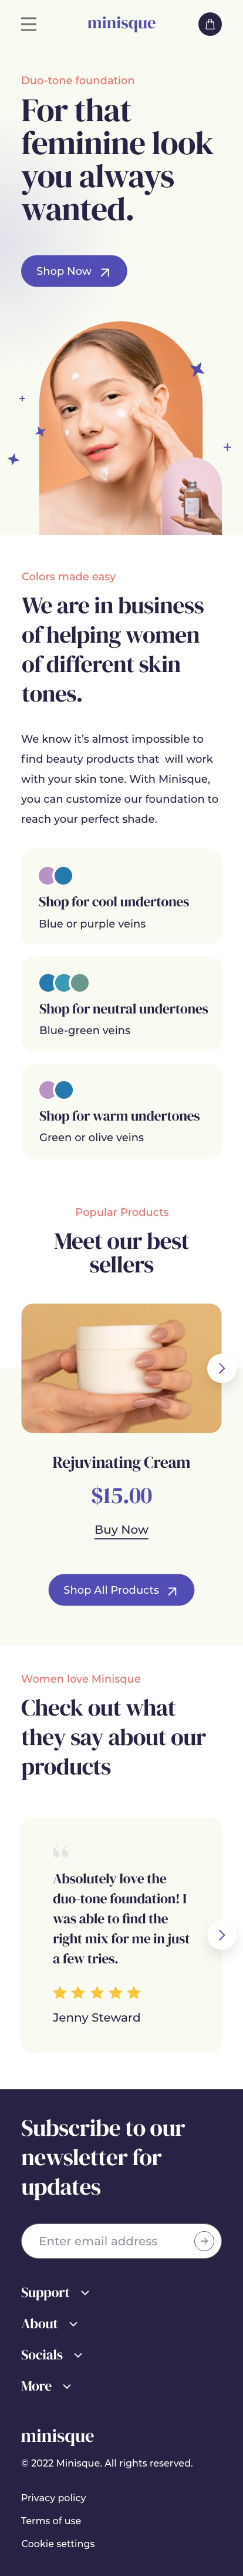Open the hamburger menu
Screen dimensions: 243x2576
pos(29,24)
